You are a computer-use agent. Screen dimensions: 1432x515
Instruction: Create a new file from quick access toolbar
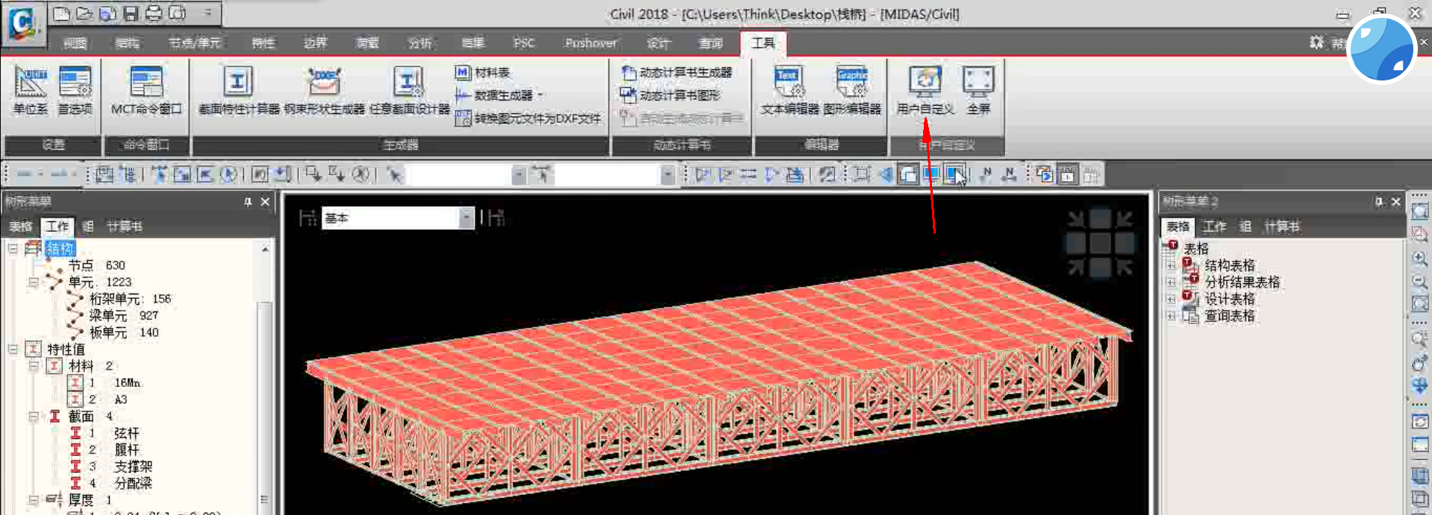62,13
